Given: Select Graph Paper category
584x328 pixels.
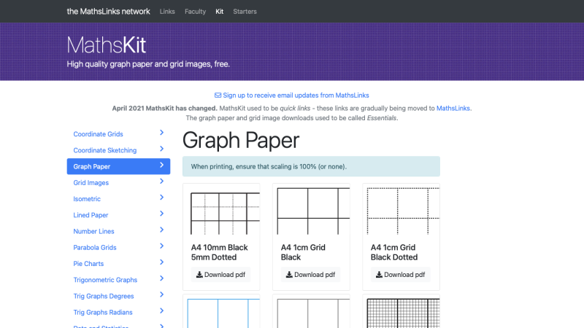Looking at the screenshot, I should pos(118,166).
